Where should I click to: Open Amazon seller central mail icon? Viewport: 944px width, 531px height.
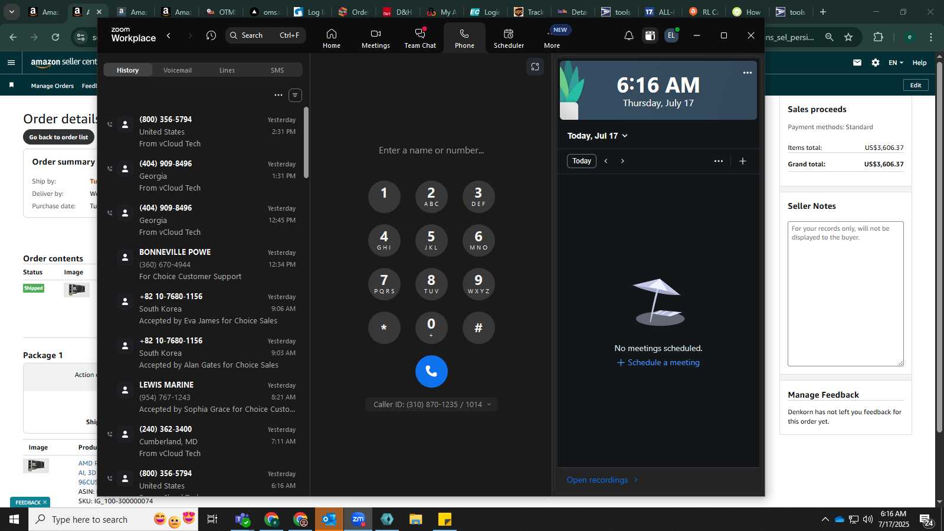857,63
